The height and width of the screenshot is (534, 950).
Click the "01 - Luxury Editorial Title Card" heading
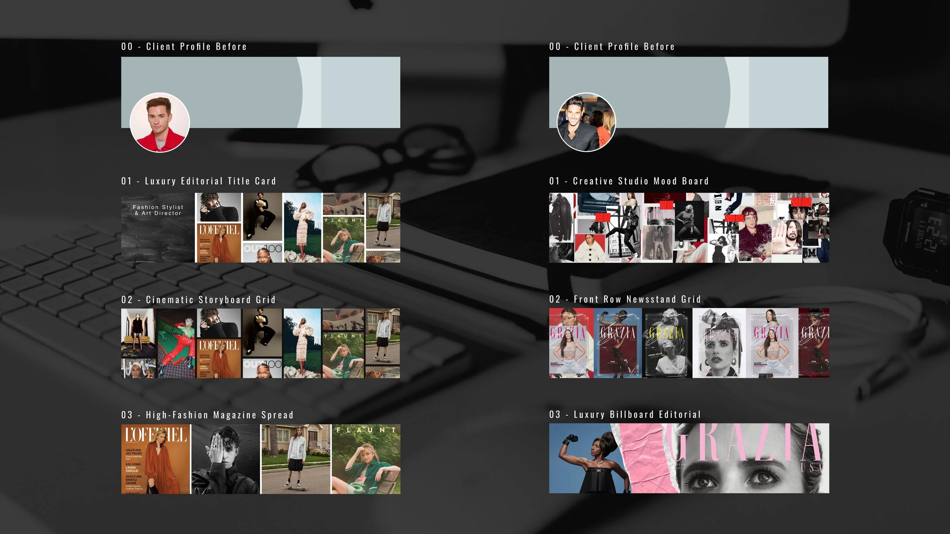point(198,181)
